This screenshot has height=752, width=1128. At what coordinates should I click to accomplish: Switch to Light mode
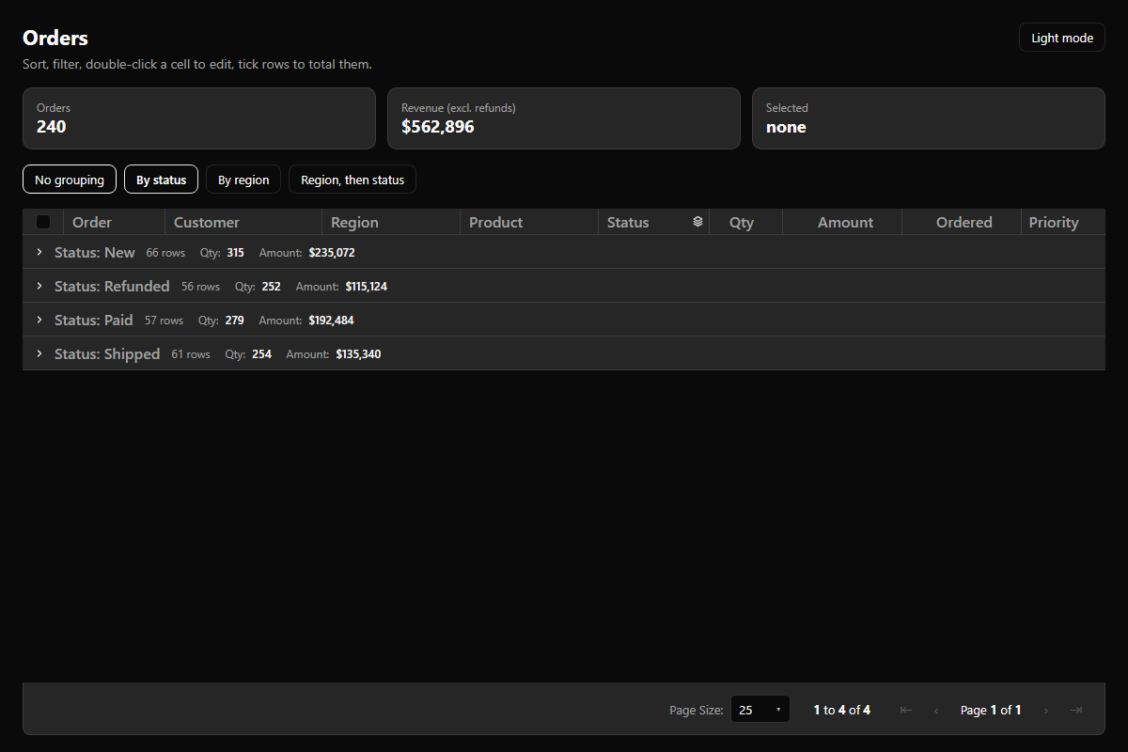[x=1062, y=38]
